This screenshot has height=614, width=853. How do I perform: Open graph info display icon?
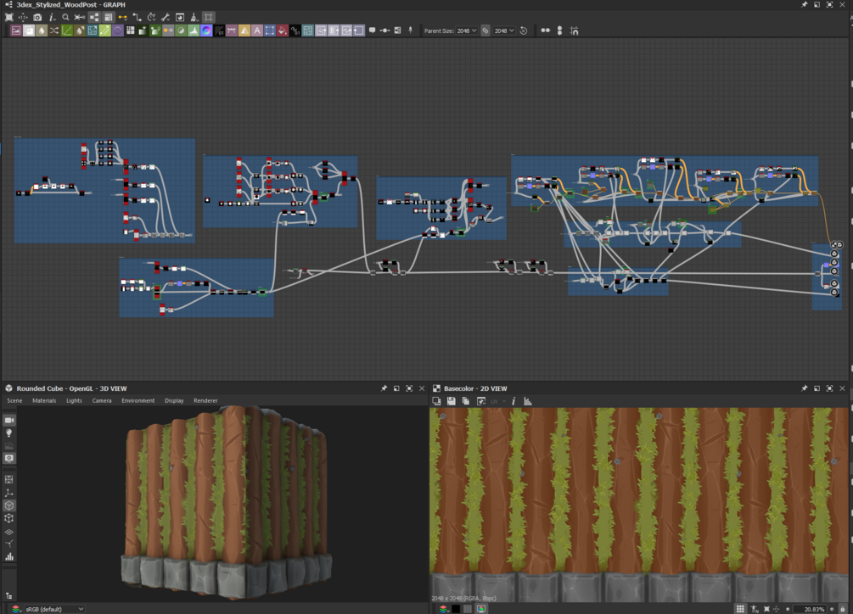(52, 18)
